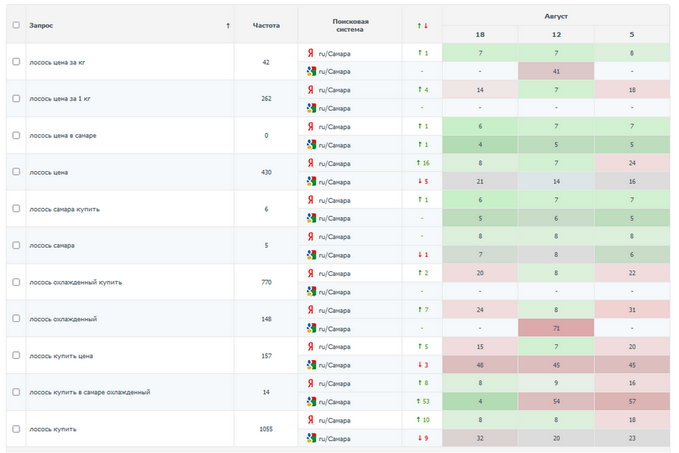Click the red down arrow showing 9 change

tap(419, 438)
